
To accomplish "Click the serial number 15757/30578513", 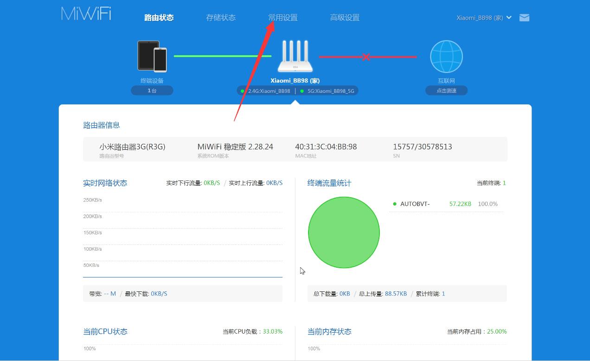I will tap(423, 147).
